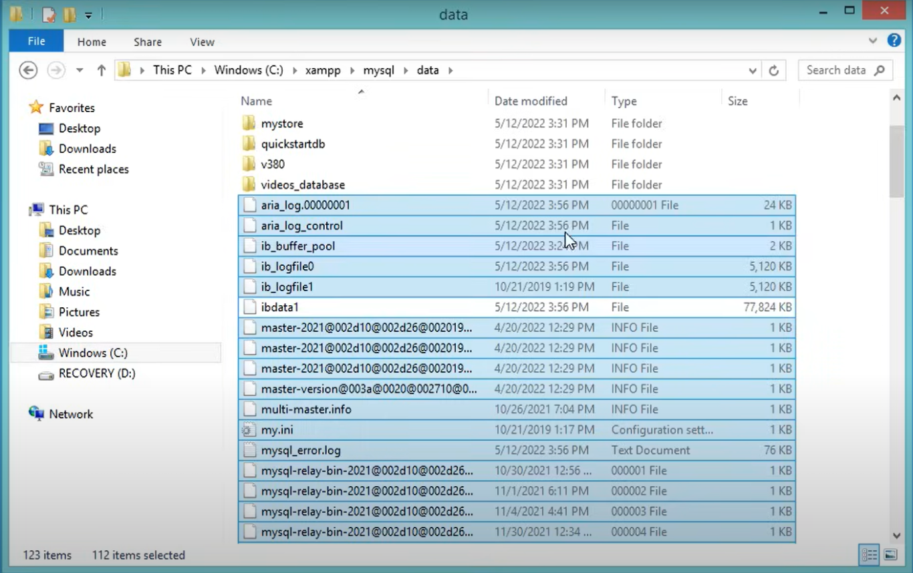Click the Help question mark icon
913x573 pixels.
point(894,41)
